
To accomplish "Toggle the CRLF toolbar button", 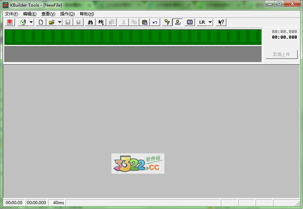I will [178, 22].
